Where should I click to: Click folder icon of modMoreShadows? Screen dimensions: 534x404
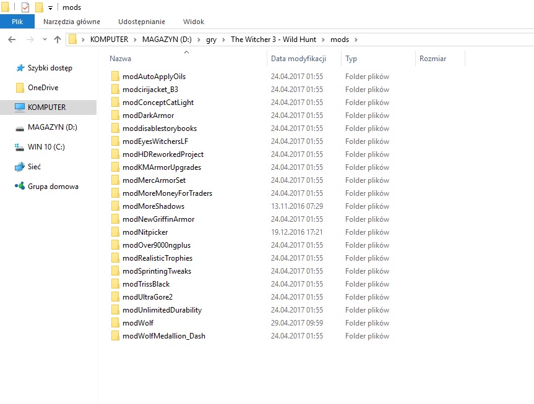[115, 206]
